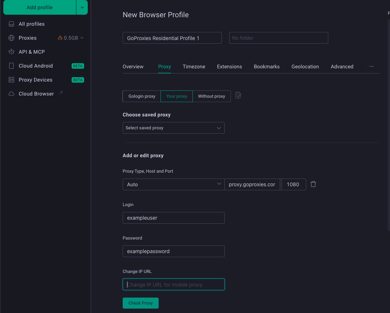Open the Add profile dropdown arrow
The width and height of the screenshot is (390, 313).
pyautogui.click(x=82, y=7)
